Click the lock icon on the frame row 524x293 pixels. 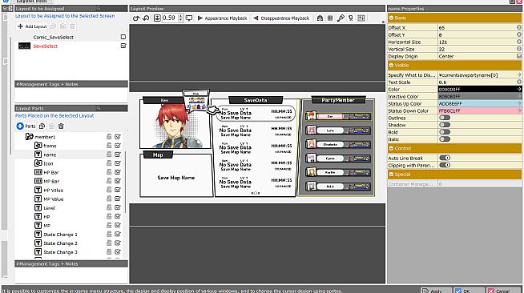point(109,146)
